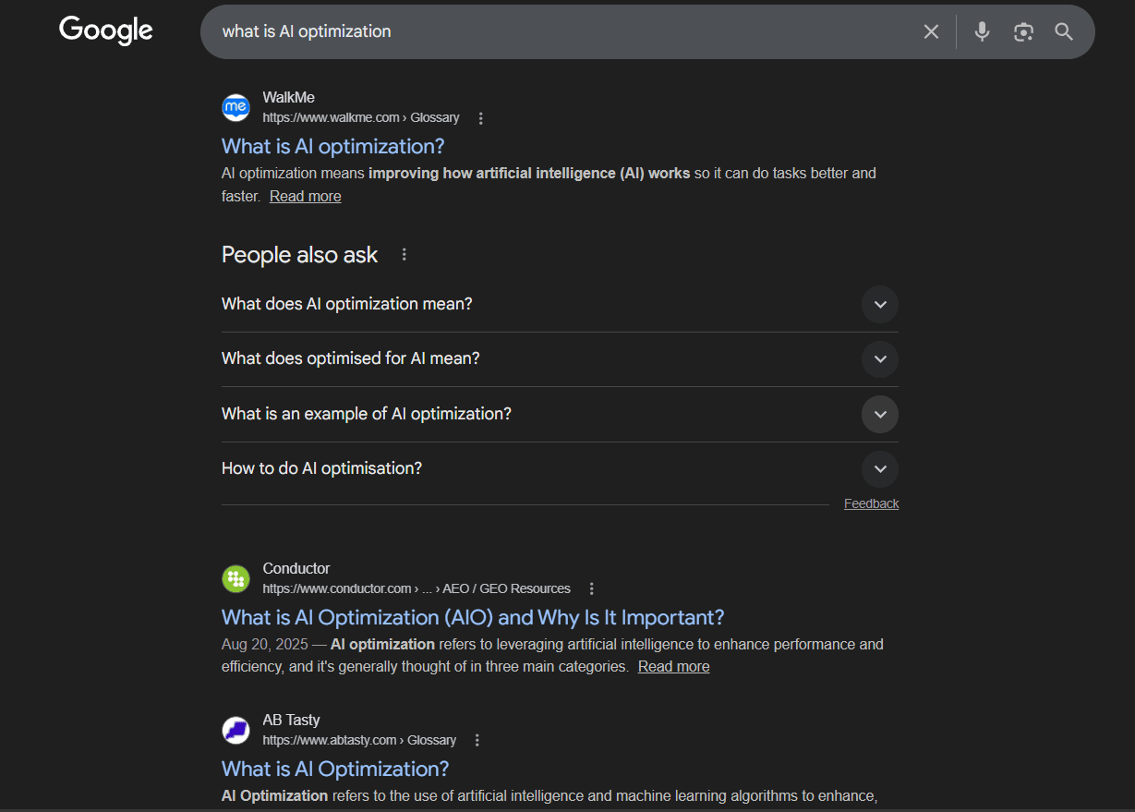
Task: Click the AB Tasty site favicon
Action: click(235, 730)
